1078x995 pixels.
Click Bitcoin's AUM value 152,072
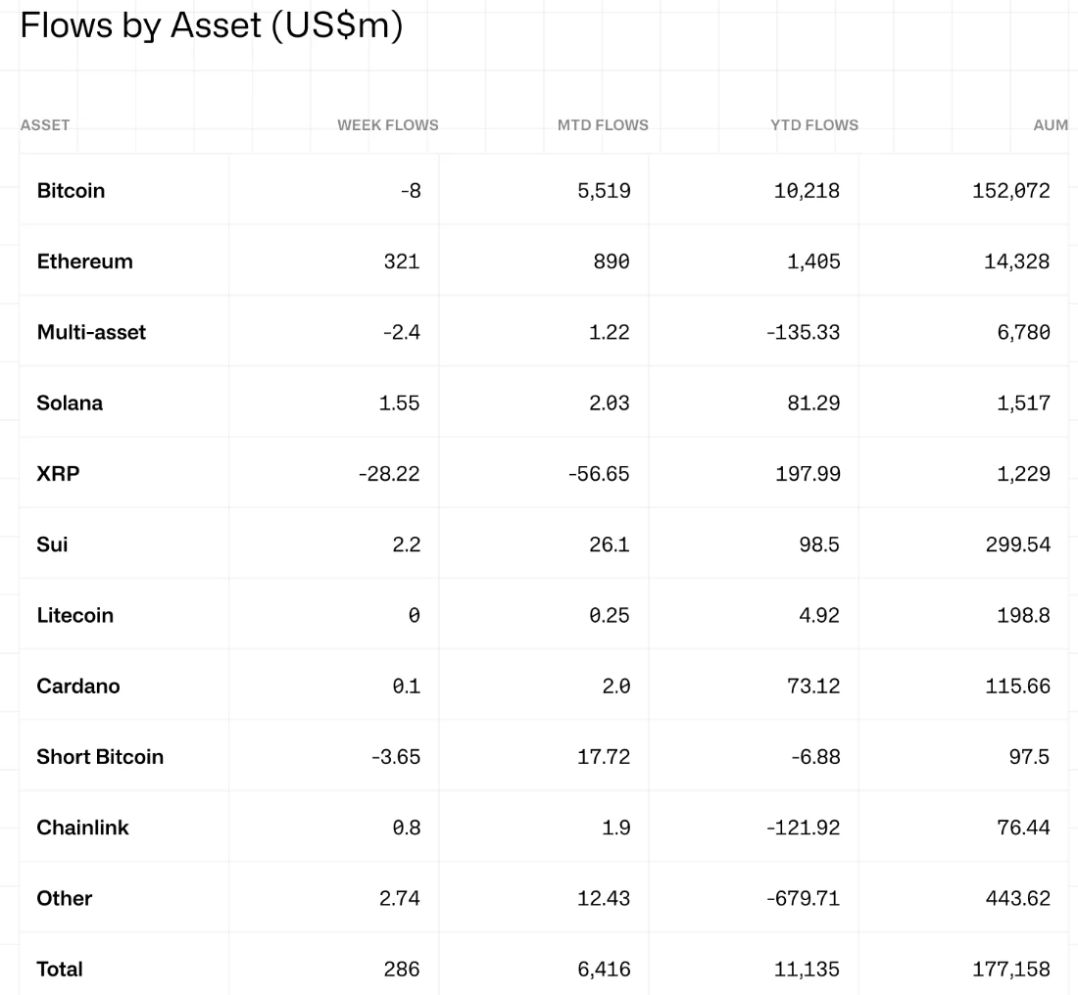point(1010,191)
